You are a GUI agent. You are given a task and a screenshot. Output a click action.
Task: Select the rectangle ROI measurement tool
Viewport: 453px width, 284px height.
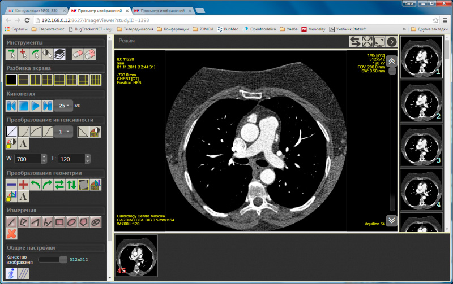pos(59,222)
